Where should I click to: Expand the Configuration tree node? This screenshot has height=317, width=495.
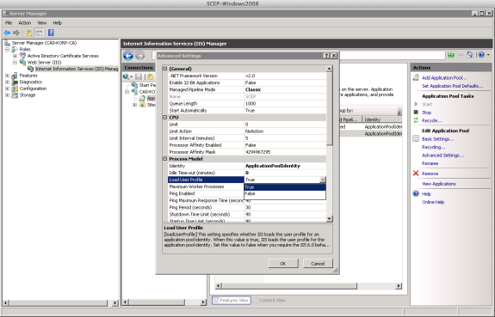(x=7, y=88)
